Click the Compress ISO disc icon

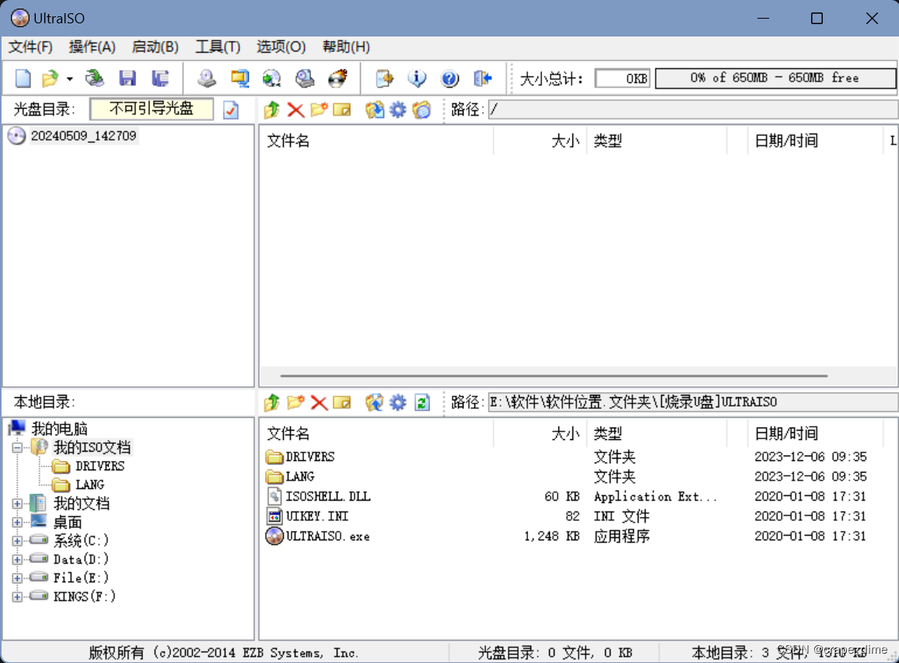point(271,78)
